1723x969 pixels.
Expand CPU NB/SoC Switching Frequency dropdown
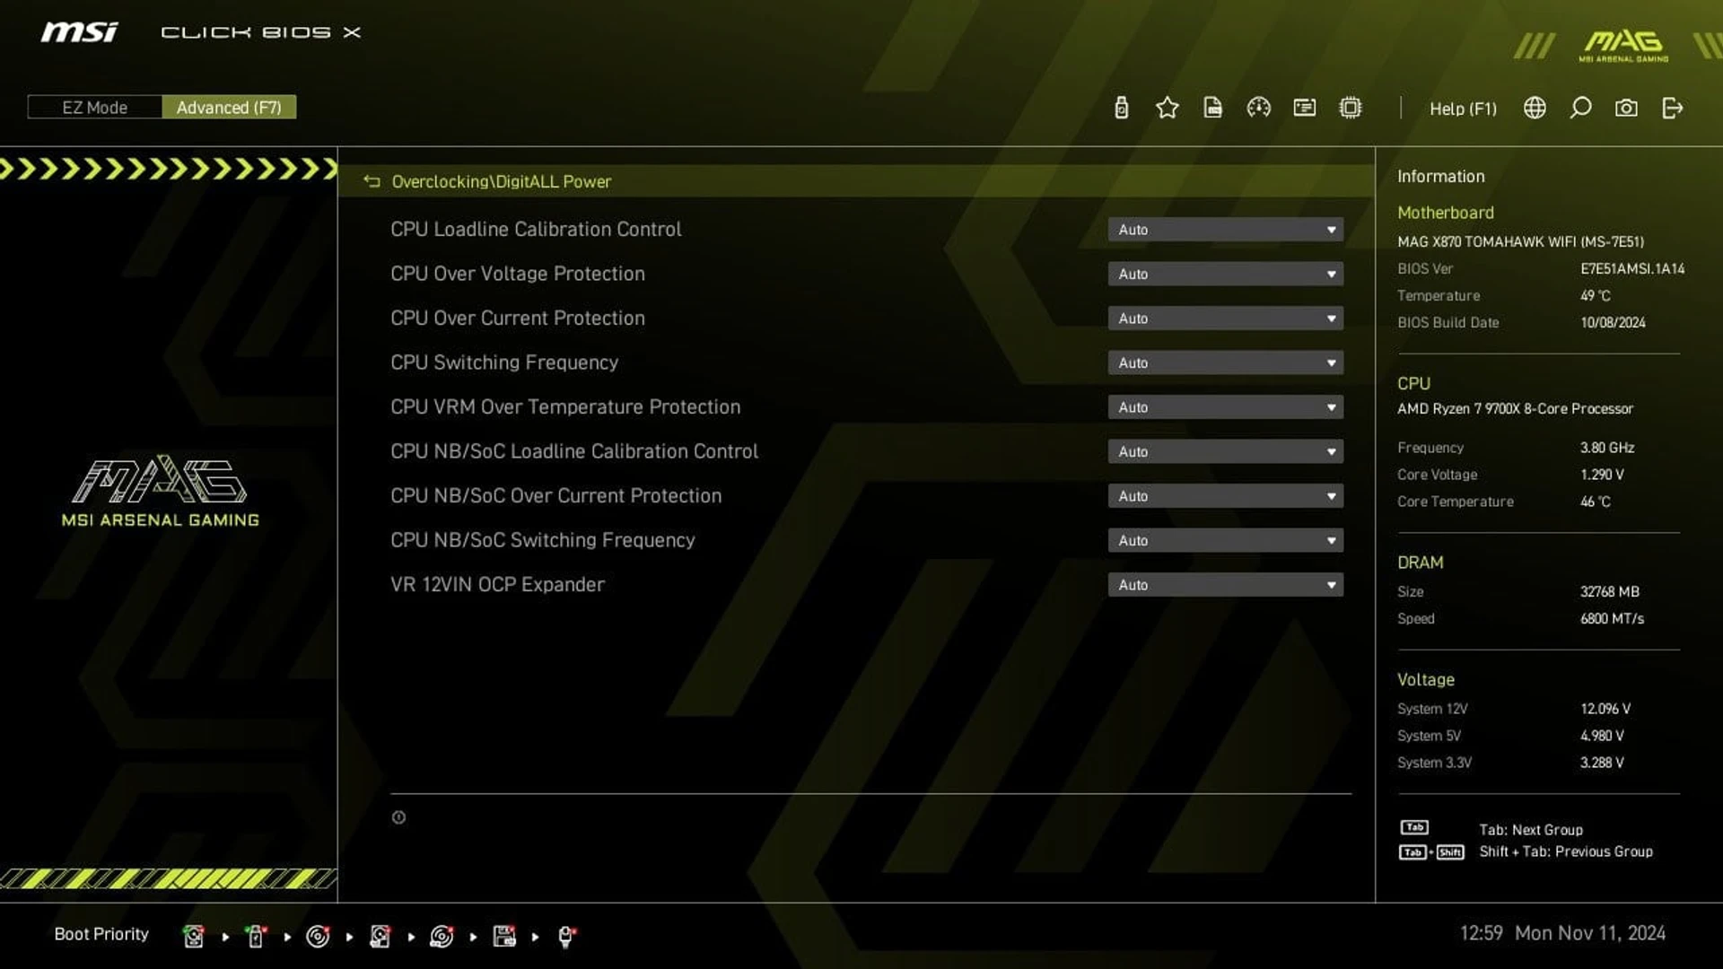pos(1225,540)
